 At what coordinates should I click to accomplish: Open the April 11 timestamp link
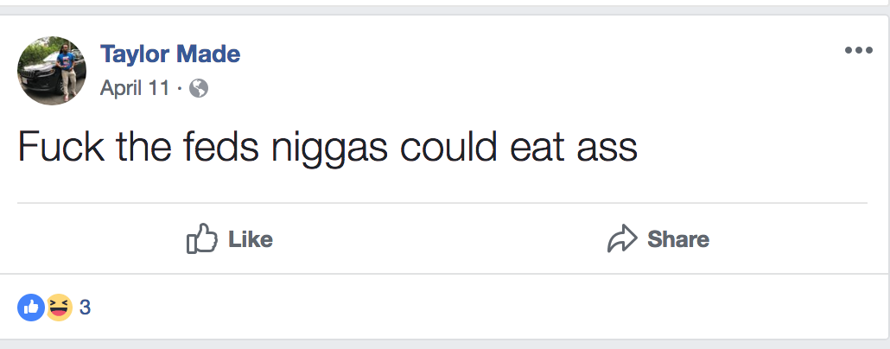click(x=135, y=88)
